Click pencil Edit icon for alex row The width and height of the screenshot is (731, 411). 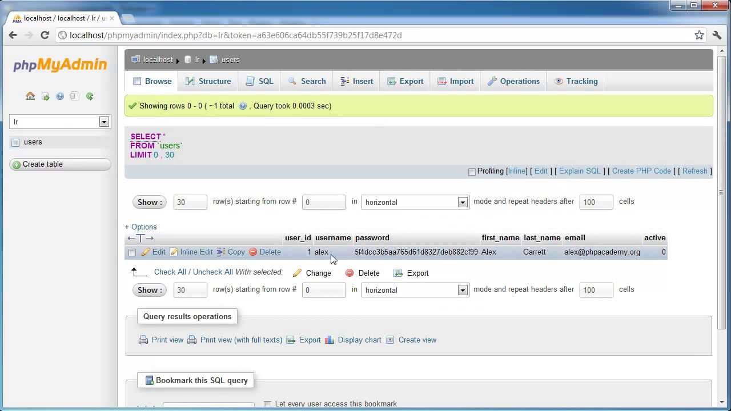146,252
